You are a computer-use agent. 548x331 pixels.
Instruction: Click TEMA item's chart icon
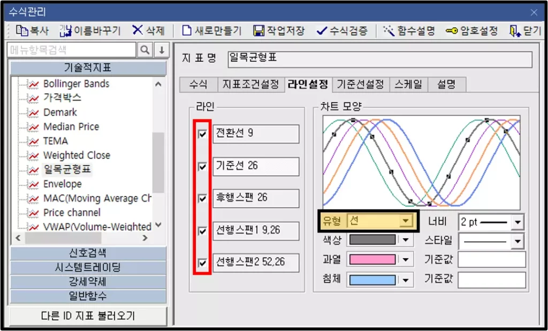tap(33, 141)
